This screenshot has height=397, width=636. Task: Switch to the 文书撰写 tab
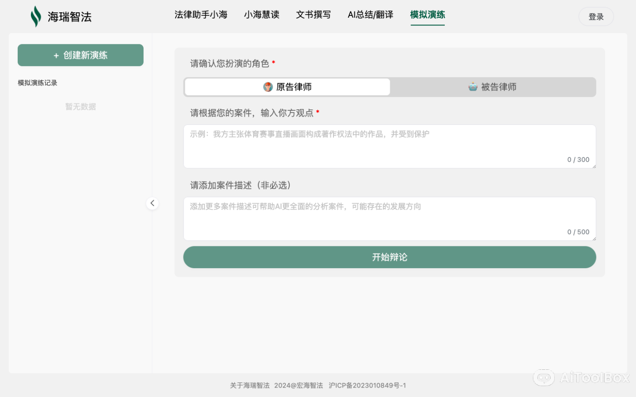coord(313,15)
